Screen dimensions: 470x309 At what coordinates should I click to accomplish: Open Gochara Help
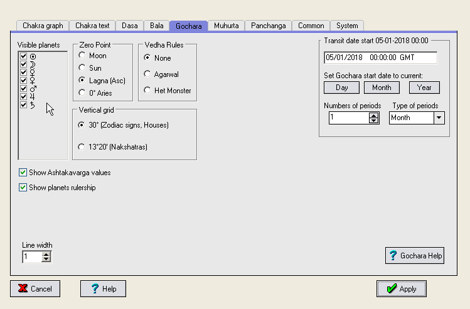[415, 255]
